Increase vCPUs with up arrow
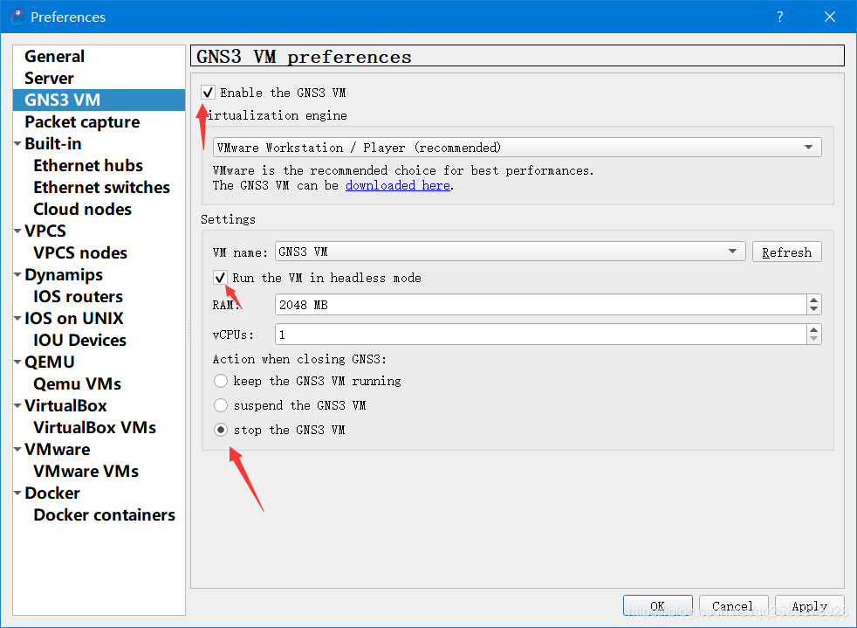 [x=814, y=328]
